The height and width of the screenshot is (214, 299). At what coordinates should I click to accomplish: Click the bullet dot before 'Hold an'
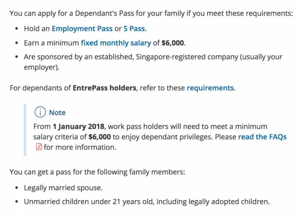coord(16,29)
